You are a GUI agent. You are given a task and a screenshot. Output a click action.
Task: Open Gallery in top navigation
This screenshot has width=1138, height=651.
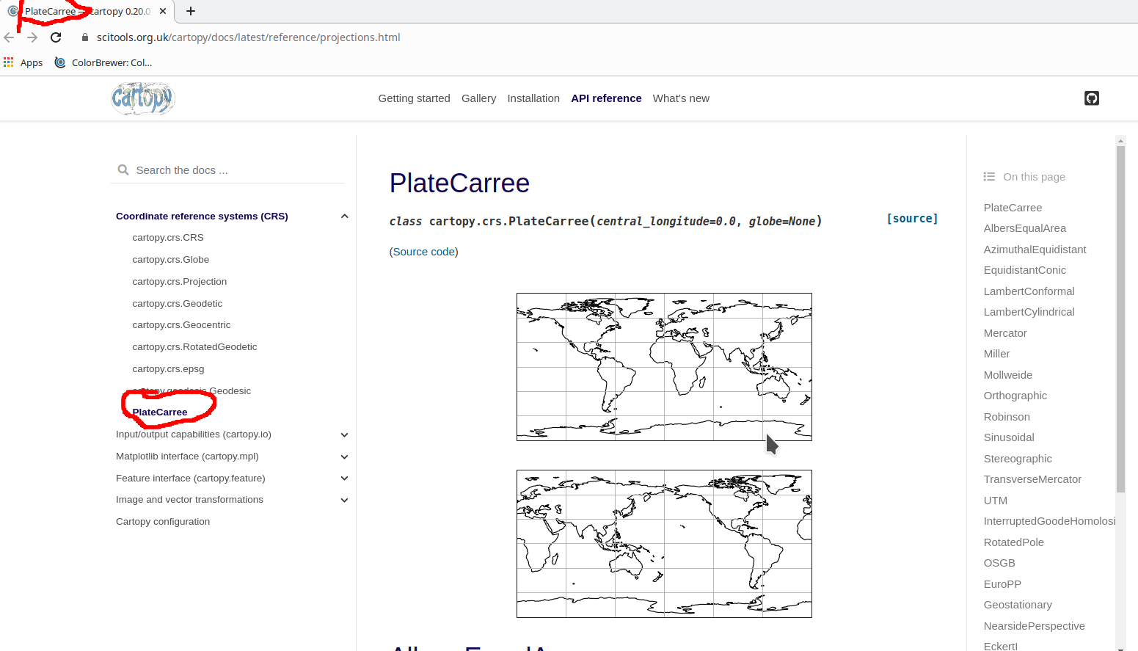pyautogui.click(x=478, y=98)
